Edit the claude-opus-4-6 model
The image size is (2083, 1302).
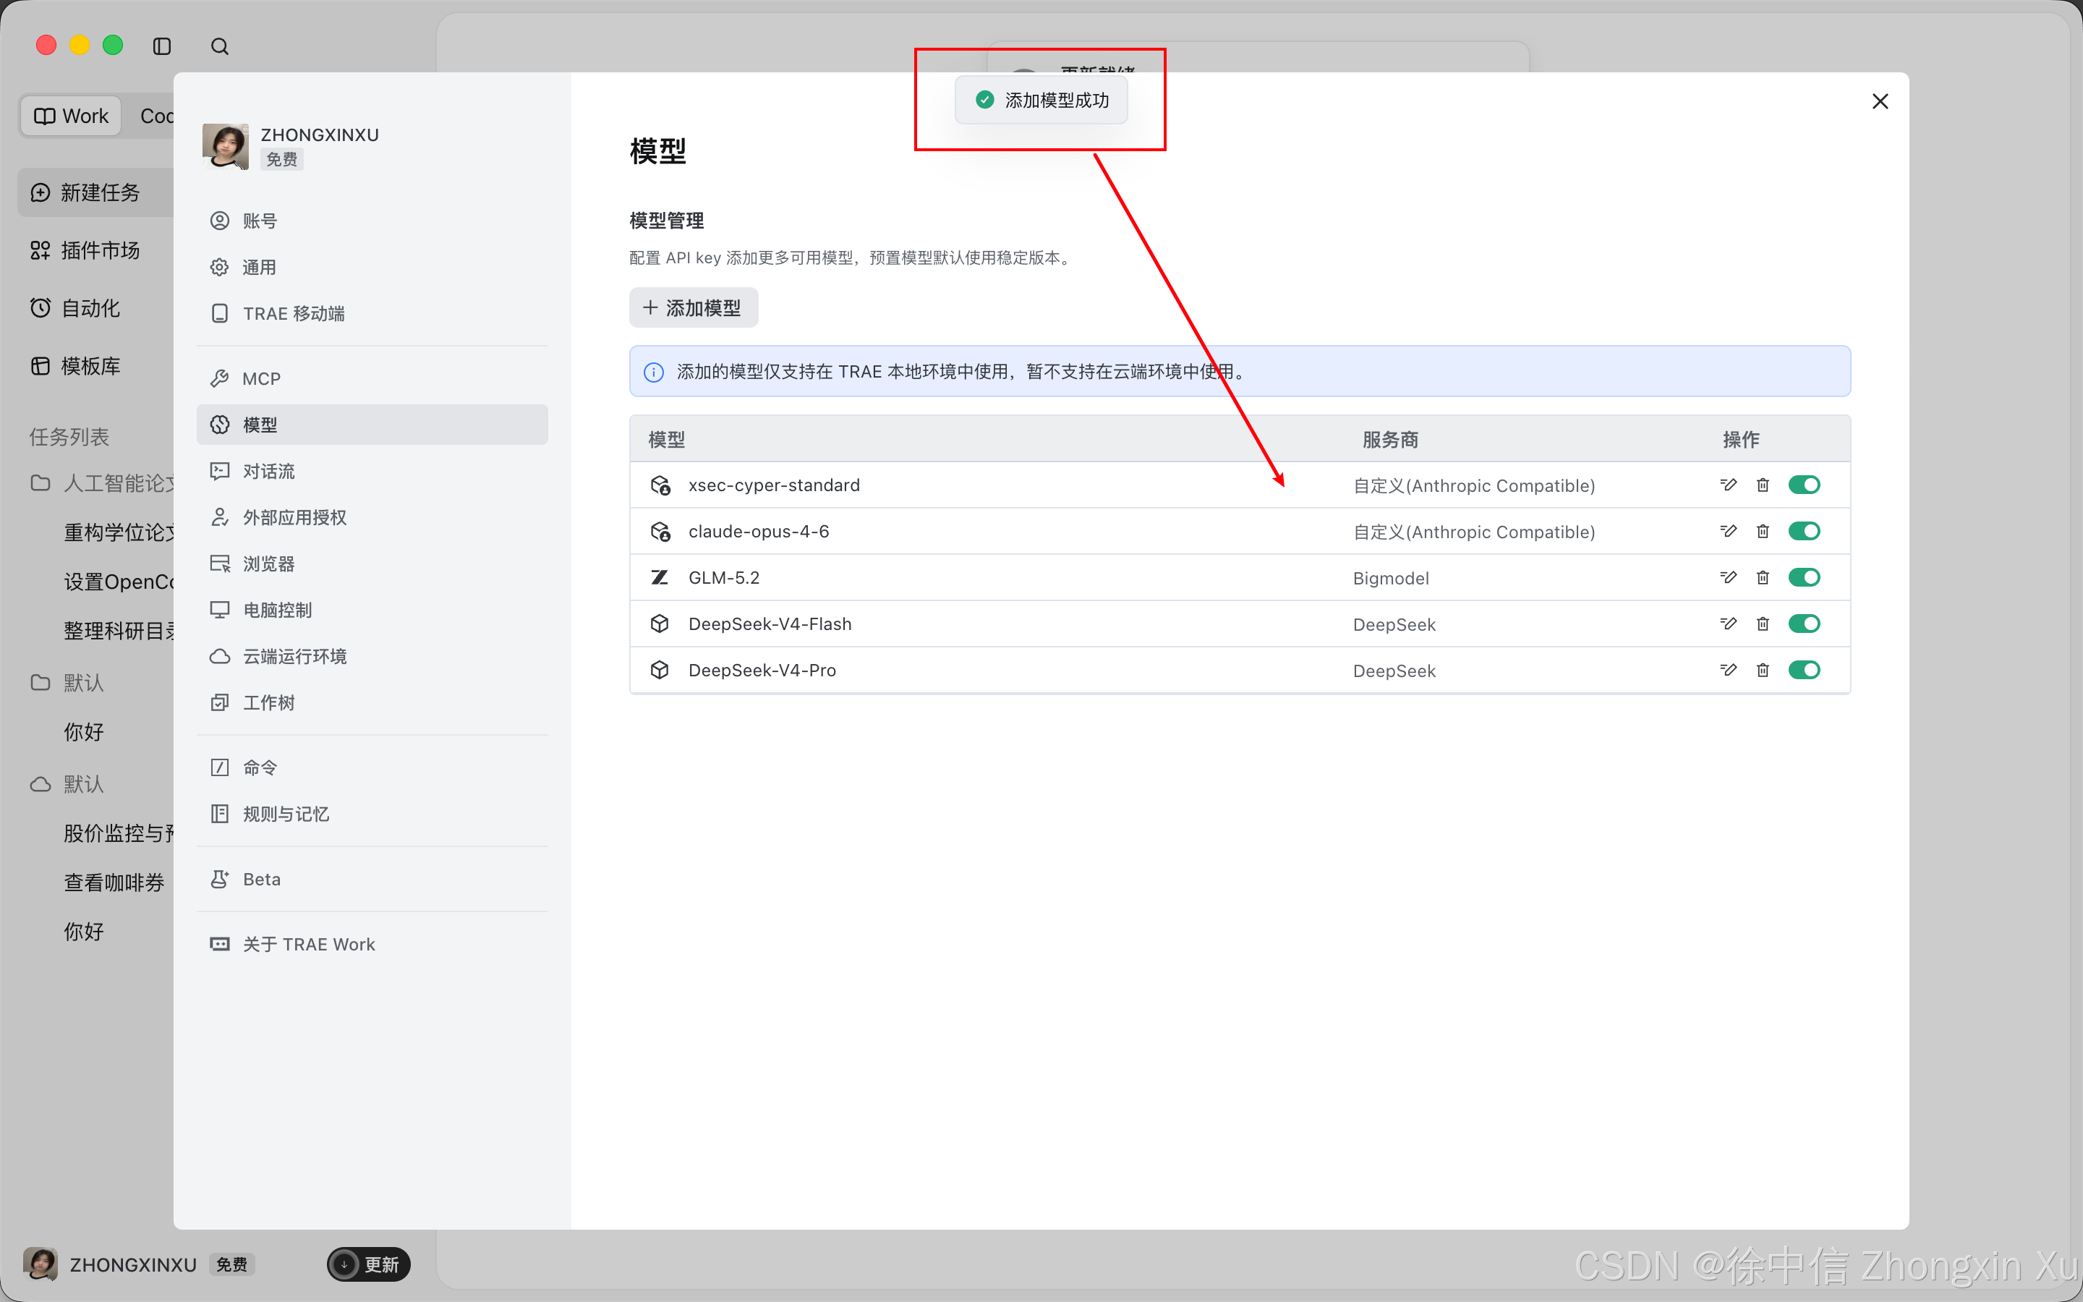tap(1727, 532)
